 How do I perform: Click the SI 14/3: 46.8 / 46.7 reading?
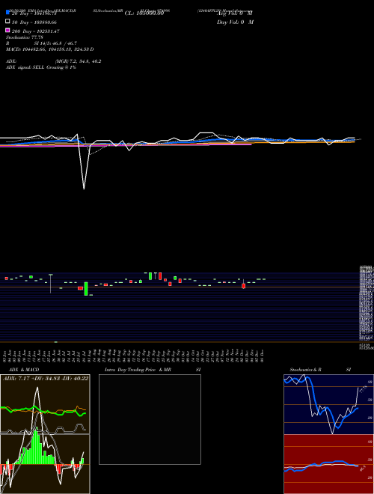click(55, 43)
